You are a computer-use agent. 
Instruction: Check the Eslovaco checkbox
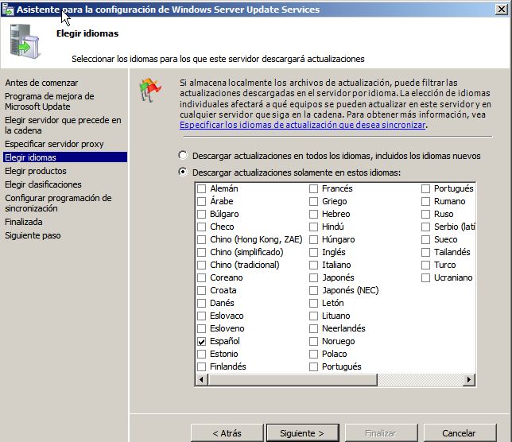201,316
